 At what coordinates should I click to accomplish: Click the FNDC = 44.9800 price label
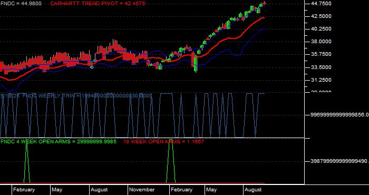(21, 4)
